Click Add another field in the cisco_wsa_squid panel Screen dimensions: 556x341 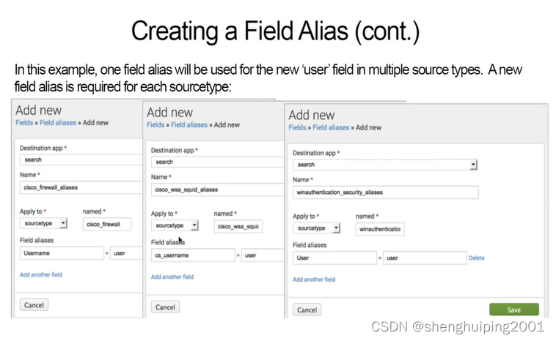172,277
